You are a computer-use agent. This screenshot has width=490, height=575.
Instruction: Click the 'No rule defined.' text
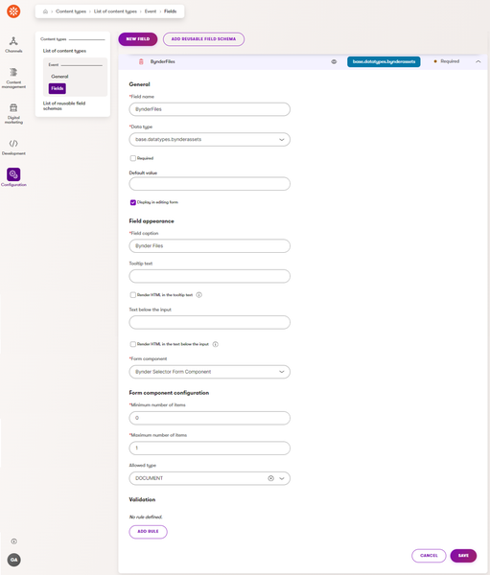(146, 517)
